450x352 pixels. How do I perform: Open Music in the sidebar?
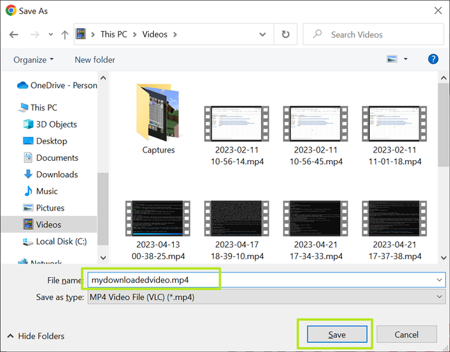[x=41, y=191]
